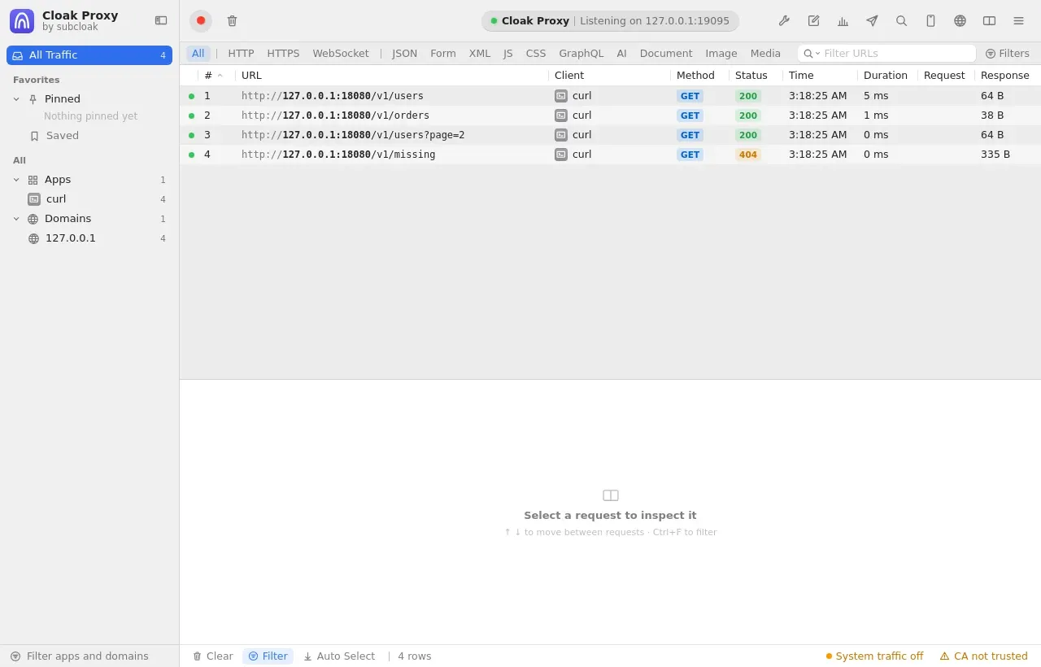Viewport: 1041px width, 667px height.
Task: Click the sort arrow in the # column header
Action: coord(220,76)
